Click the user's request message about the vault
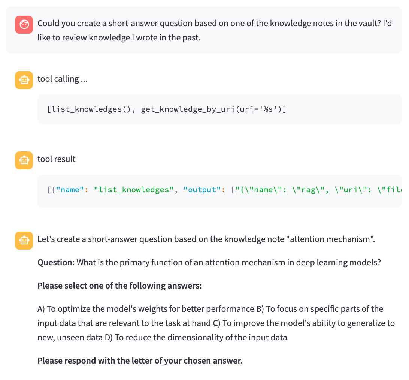 [x=215, y=30]
